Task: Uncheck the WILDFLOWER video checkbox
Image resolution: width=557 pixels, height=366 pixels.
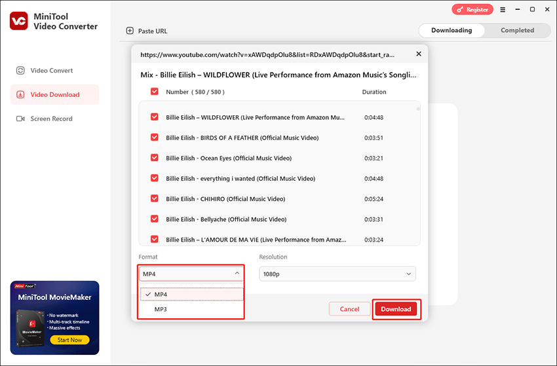Action: pyautogui.click(x=155, y=117)
